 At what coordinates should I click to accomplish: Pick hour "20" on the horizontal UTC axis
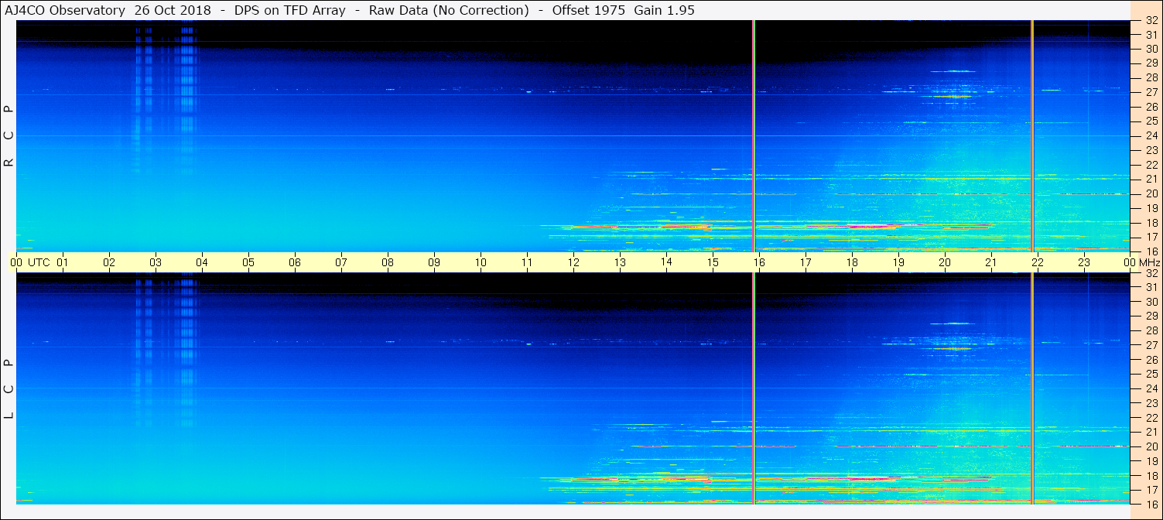click(945, 262)
